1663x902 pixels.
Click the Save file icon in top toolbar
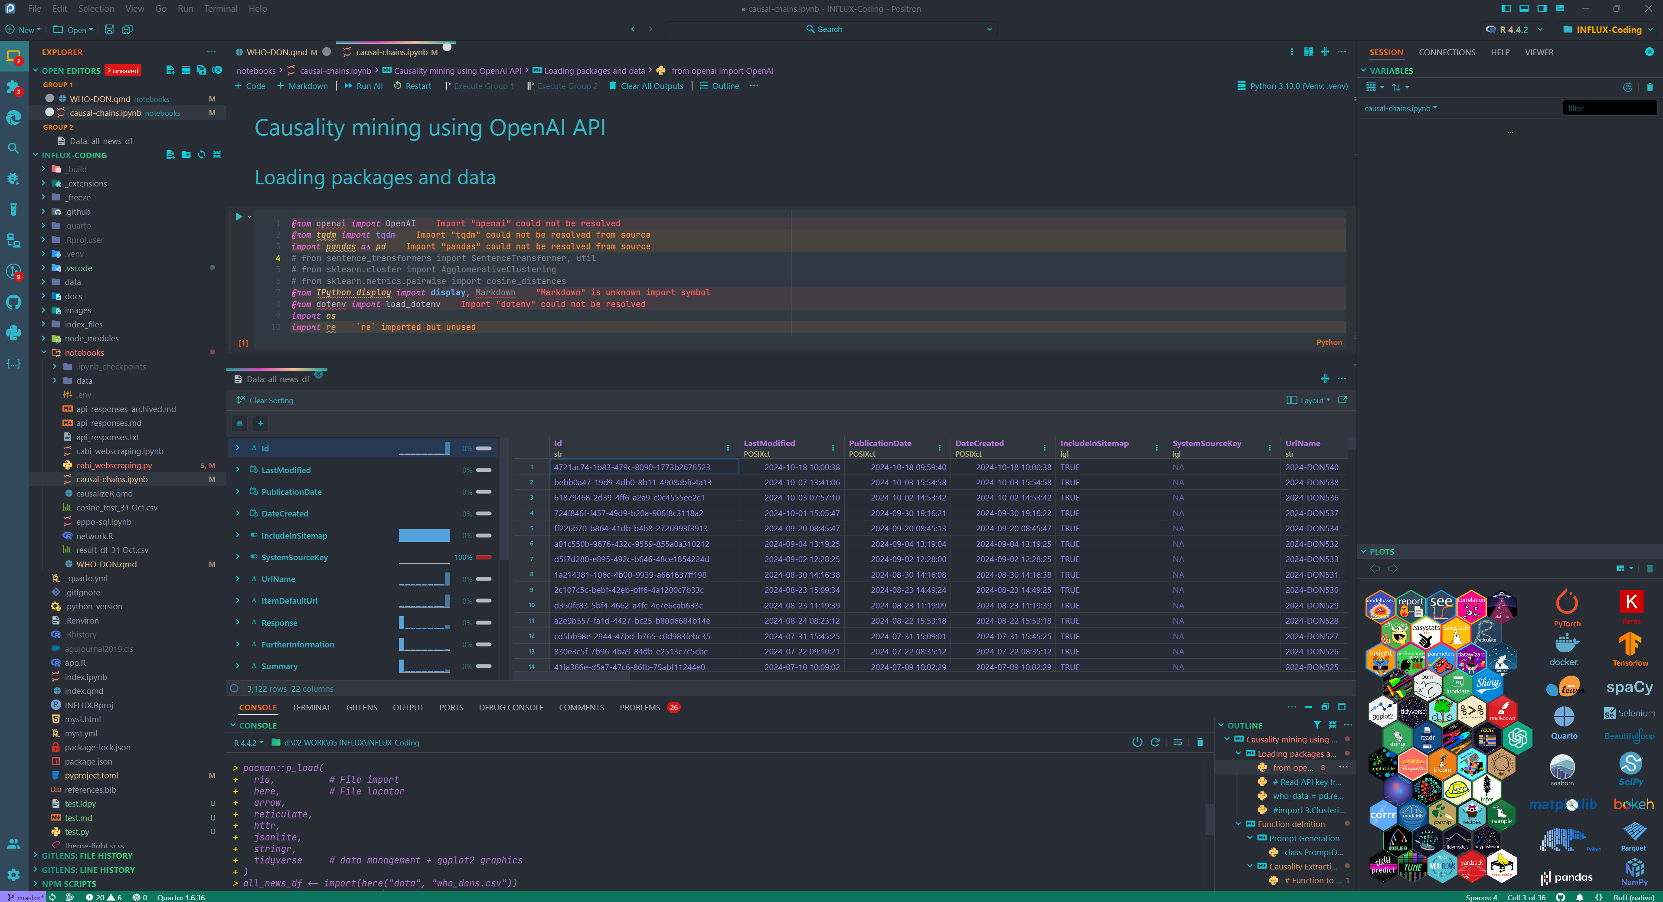coord(110,29)
